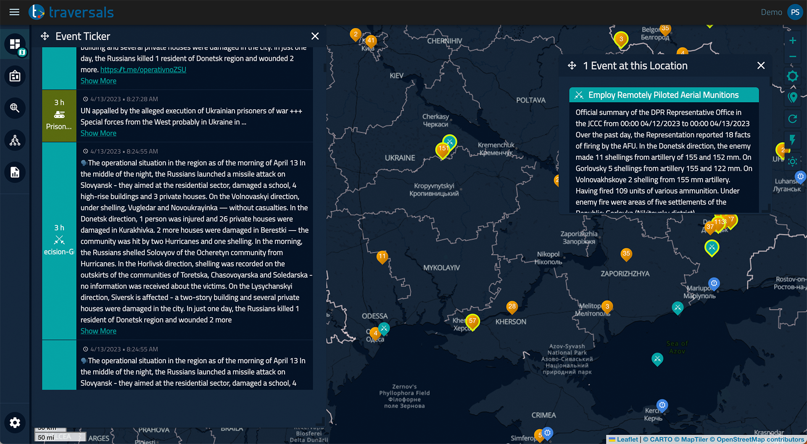Close the Event Ticker panel
Screen dimensions: 807x444
(x=315, y=37)
